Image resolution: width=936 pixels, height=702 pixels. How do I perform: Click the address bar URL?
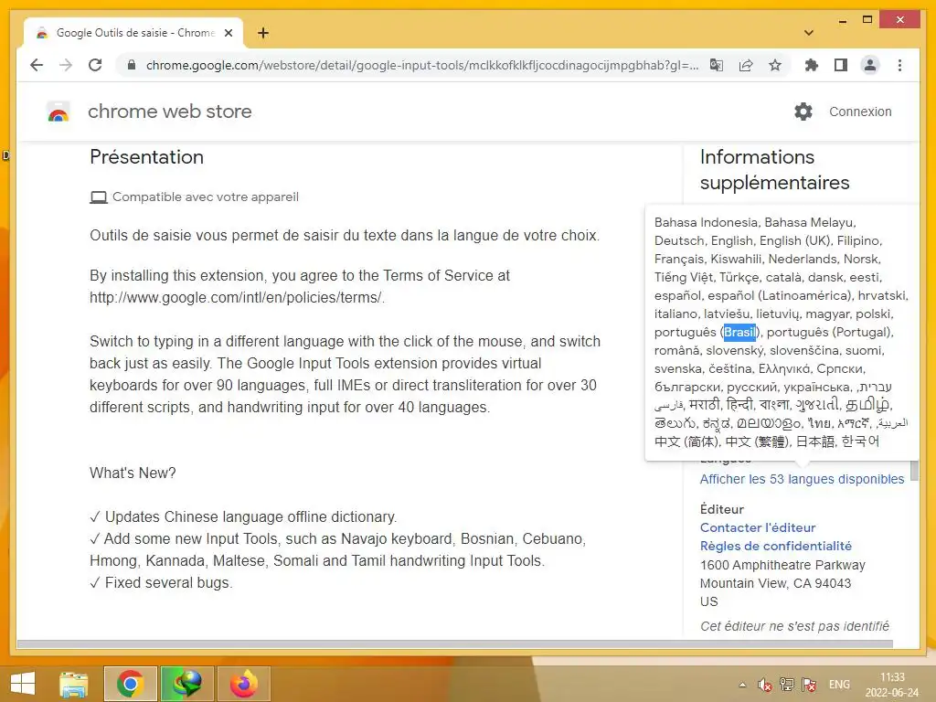tap(422, 65)
